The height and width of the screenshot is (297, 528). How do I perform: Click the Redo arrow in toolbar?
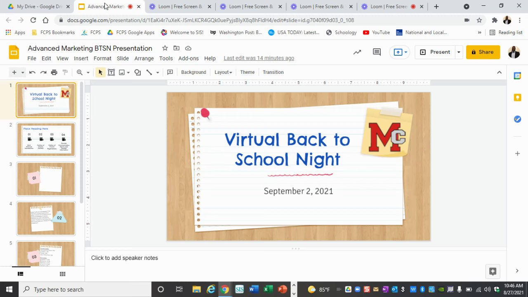click(43, 72)
